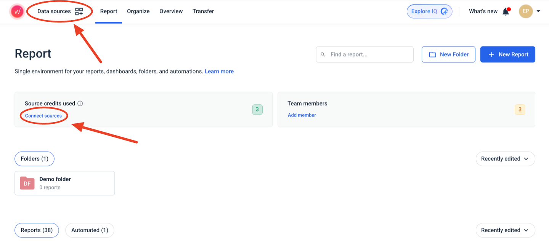Click the New Report button
Image resolution: width=549 pixels, height=241 pixels.
coord(507,54)
